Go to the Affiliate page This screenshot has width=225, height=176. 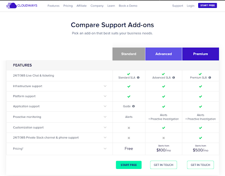81,6
